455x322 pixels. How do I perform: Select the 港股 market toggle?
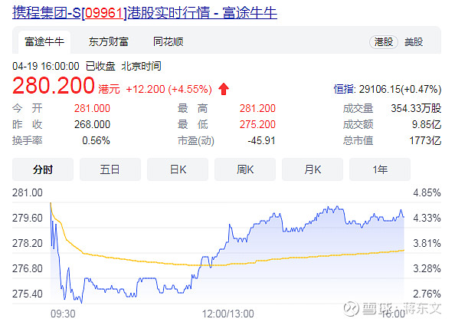point(384,42)
